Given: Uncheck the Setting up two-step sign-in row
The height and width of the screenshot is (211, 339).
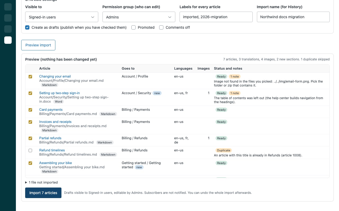Looking at the screenshot, I should (x=30, y=93).
